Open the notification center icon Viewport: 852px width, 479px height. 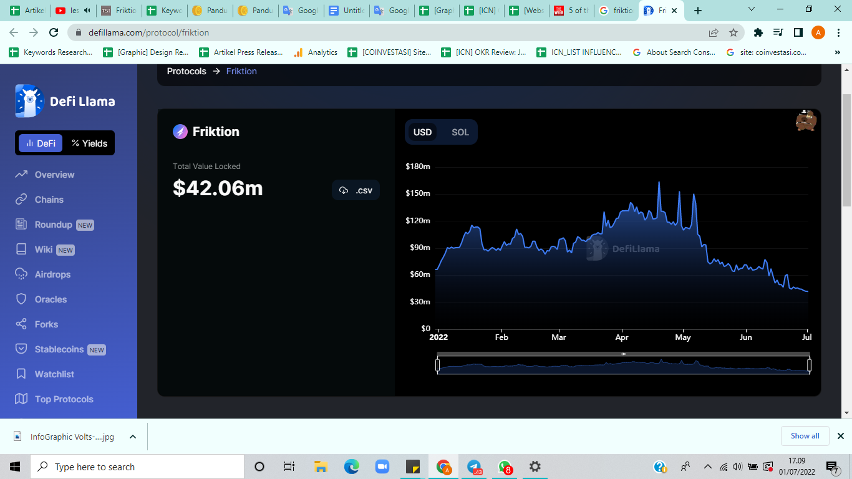click(x=832, y=467)
